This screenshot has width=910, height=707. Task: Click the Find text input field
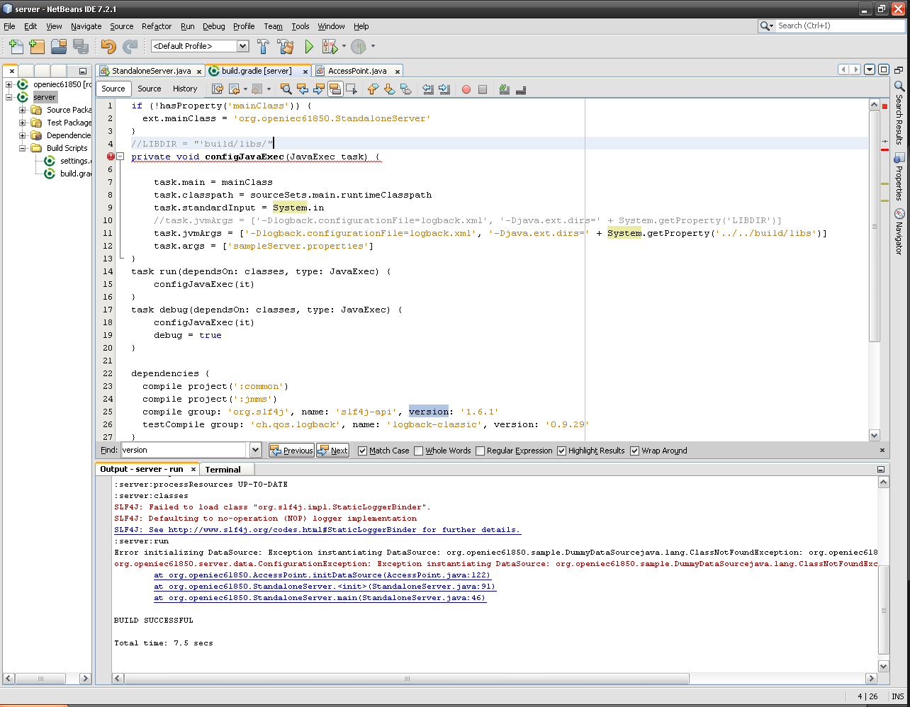[184, 450]
